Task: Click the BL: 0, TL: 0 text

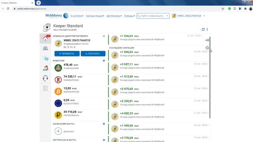Action: point(70,47)
